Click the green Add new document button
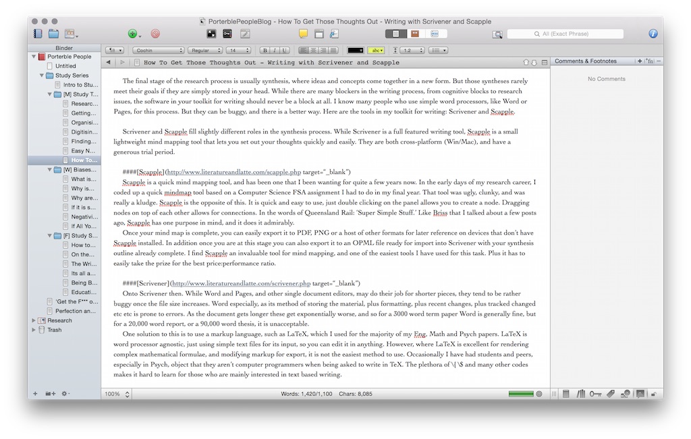The width and height of the screenshot is (691, 439). click(x=132, y=34)
